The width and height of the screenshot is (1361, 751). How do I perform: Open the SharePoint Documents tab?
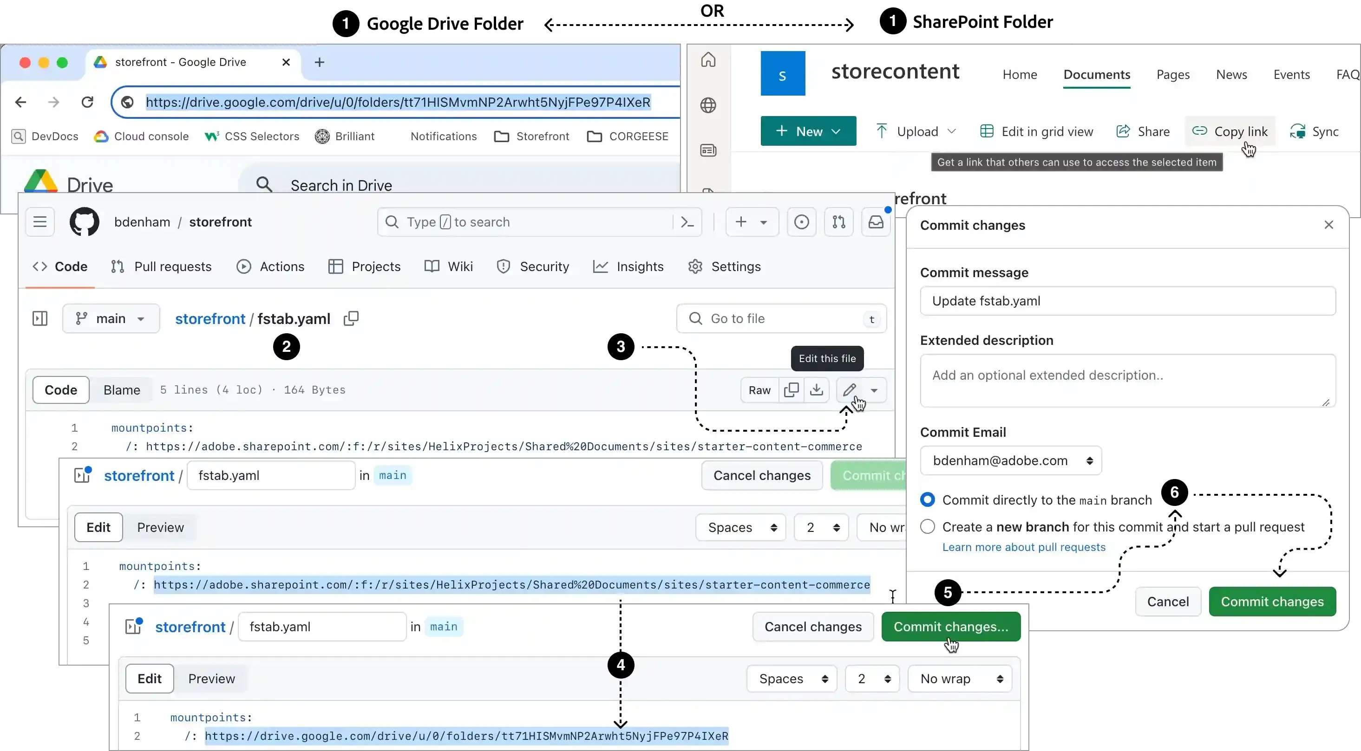(x=1096, y=74)
